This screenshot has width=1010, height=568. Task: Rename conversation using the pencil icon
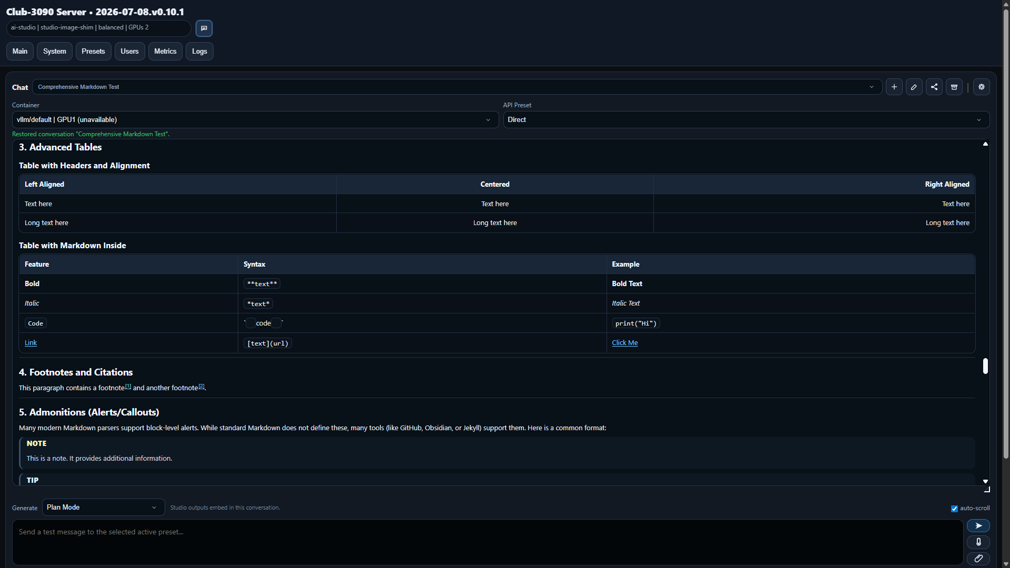pos(914,87)
